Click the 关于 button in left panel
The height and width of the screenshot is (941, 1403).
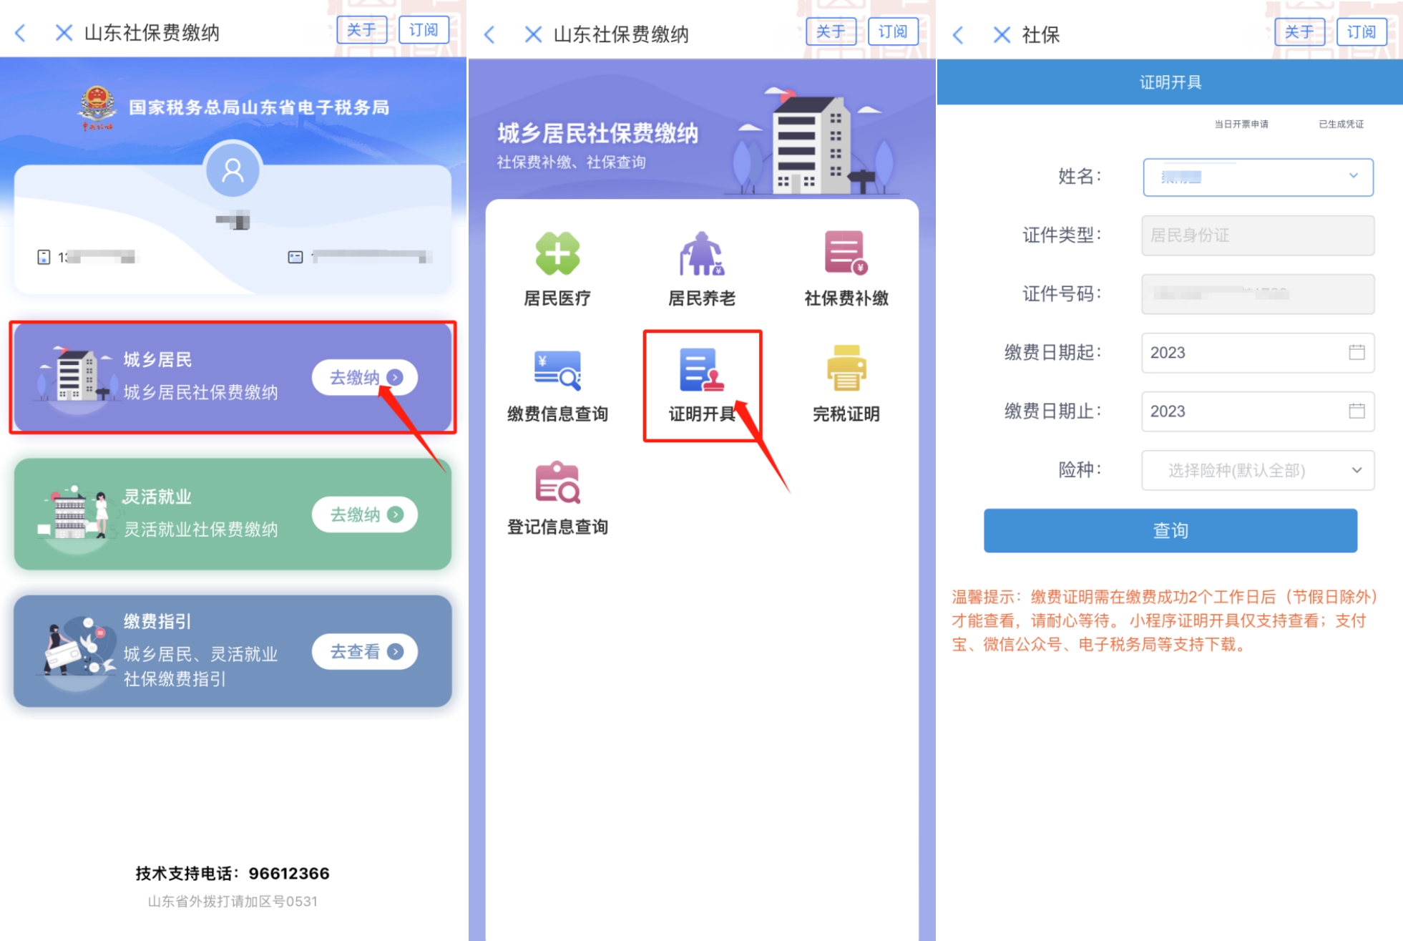pos(361,30)
